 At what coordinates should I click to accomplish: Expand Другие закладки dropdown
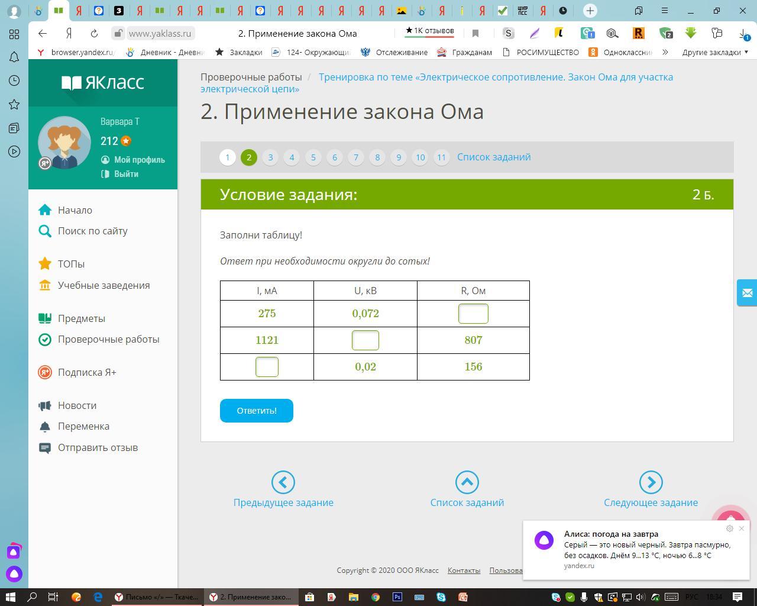pyautogui.click(x=715, y=52)
